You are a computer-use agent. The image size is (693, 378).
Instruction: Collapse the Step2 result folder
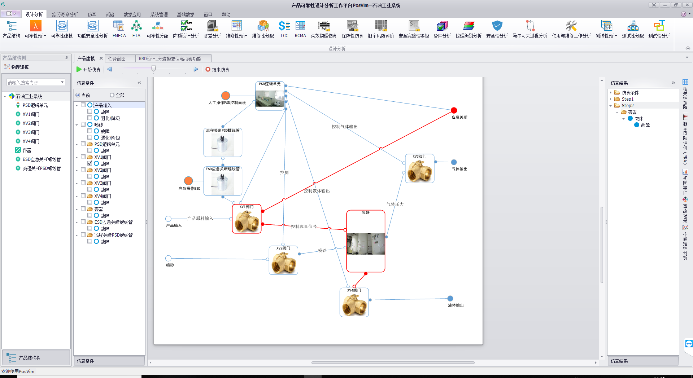pyautogui.click(x=611, y=106)
